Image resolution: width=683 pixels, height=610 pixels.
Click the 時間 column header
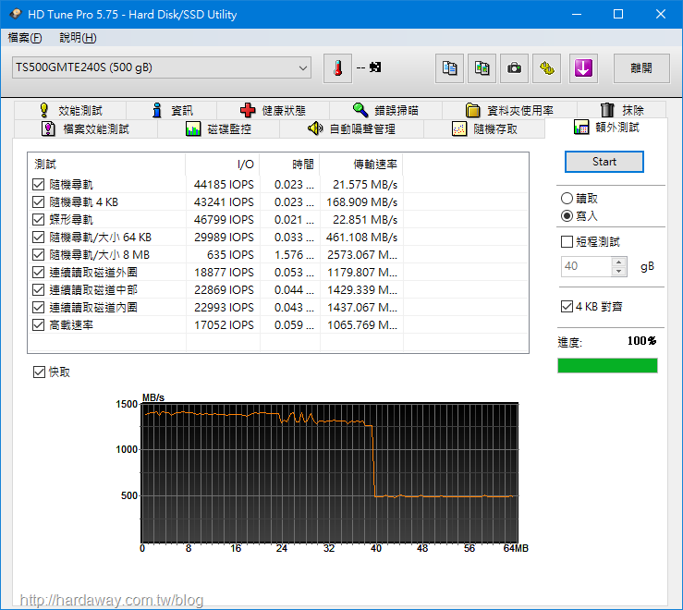tap(289, 165)
